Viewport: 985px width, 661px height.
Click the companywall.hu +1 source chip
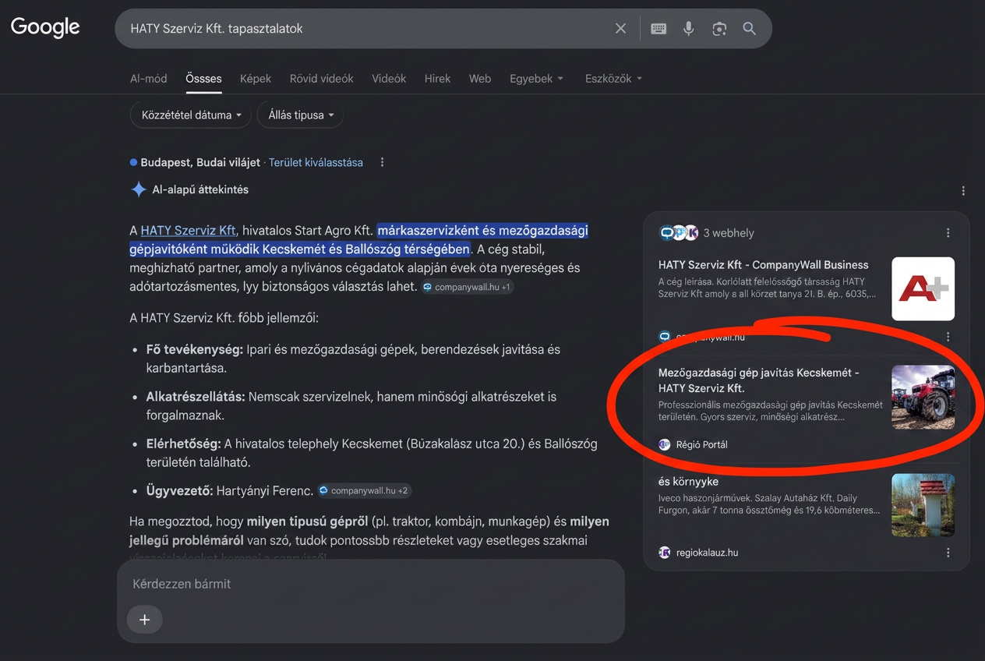pos(467,287)
